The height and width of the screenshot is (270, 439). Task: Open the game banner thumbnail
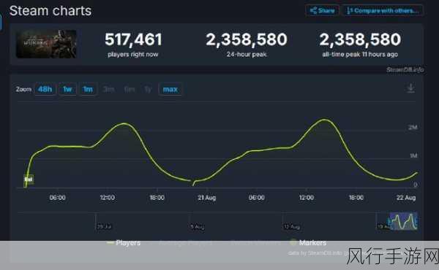tap(47, 44)
